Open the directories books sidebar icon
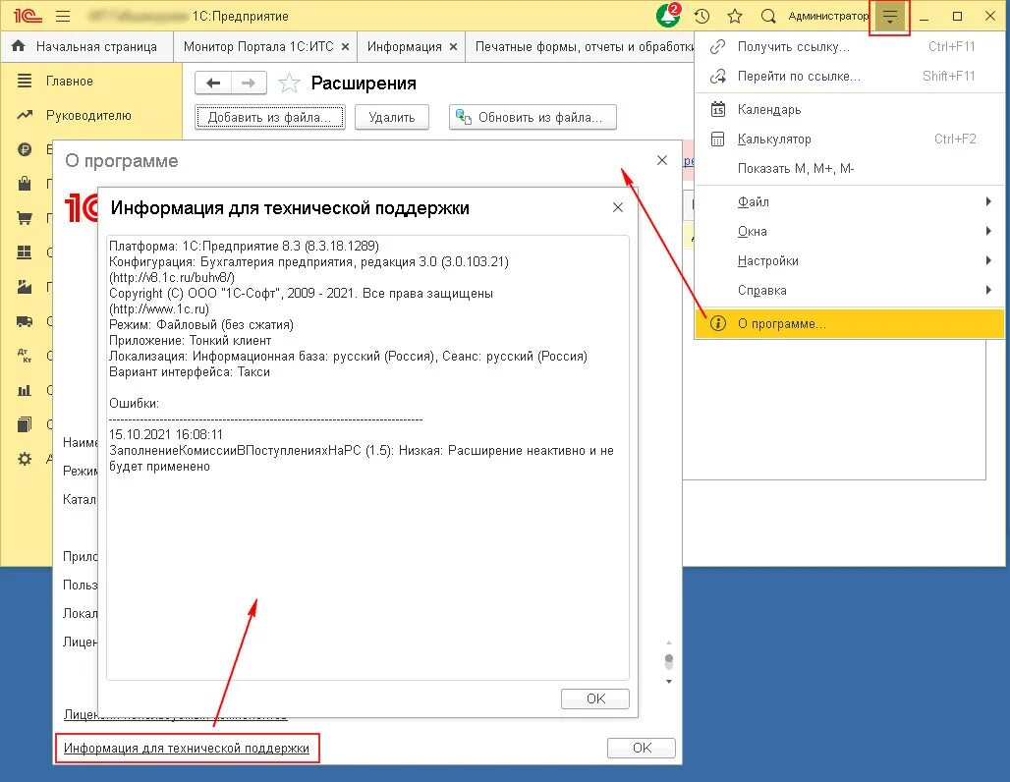Screen dimensions: 1010x782 pos(25,424)
